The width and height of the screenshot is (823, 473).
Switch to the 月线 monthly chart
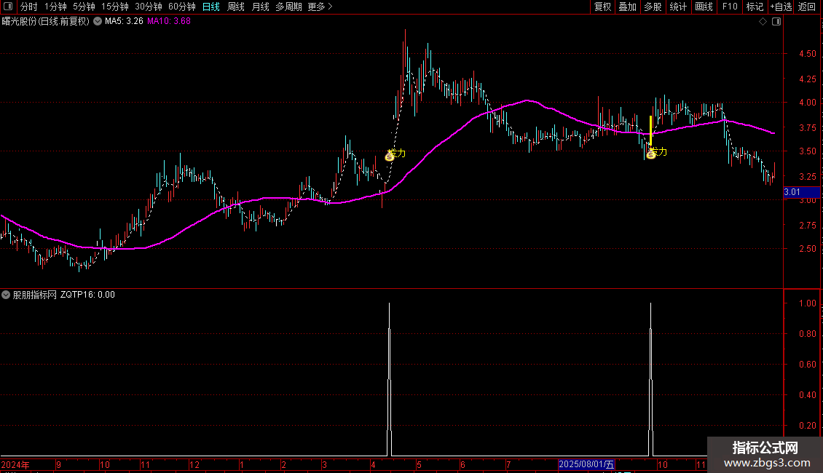coord(260,7)
